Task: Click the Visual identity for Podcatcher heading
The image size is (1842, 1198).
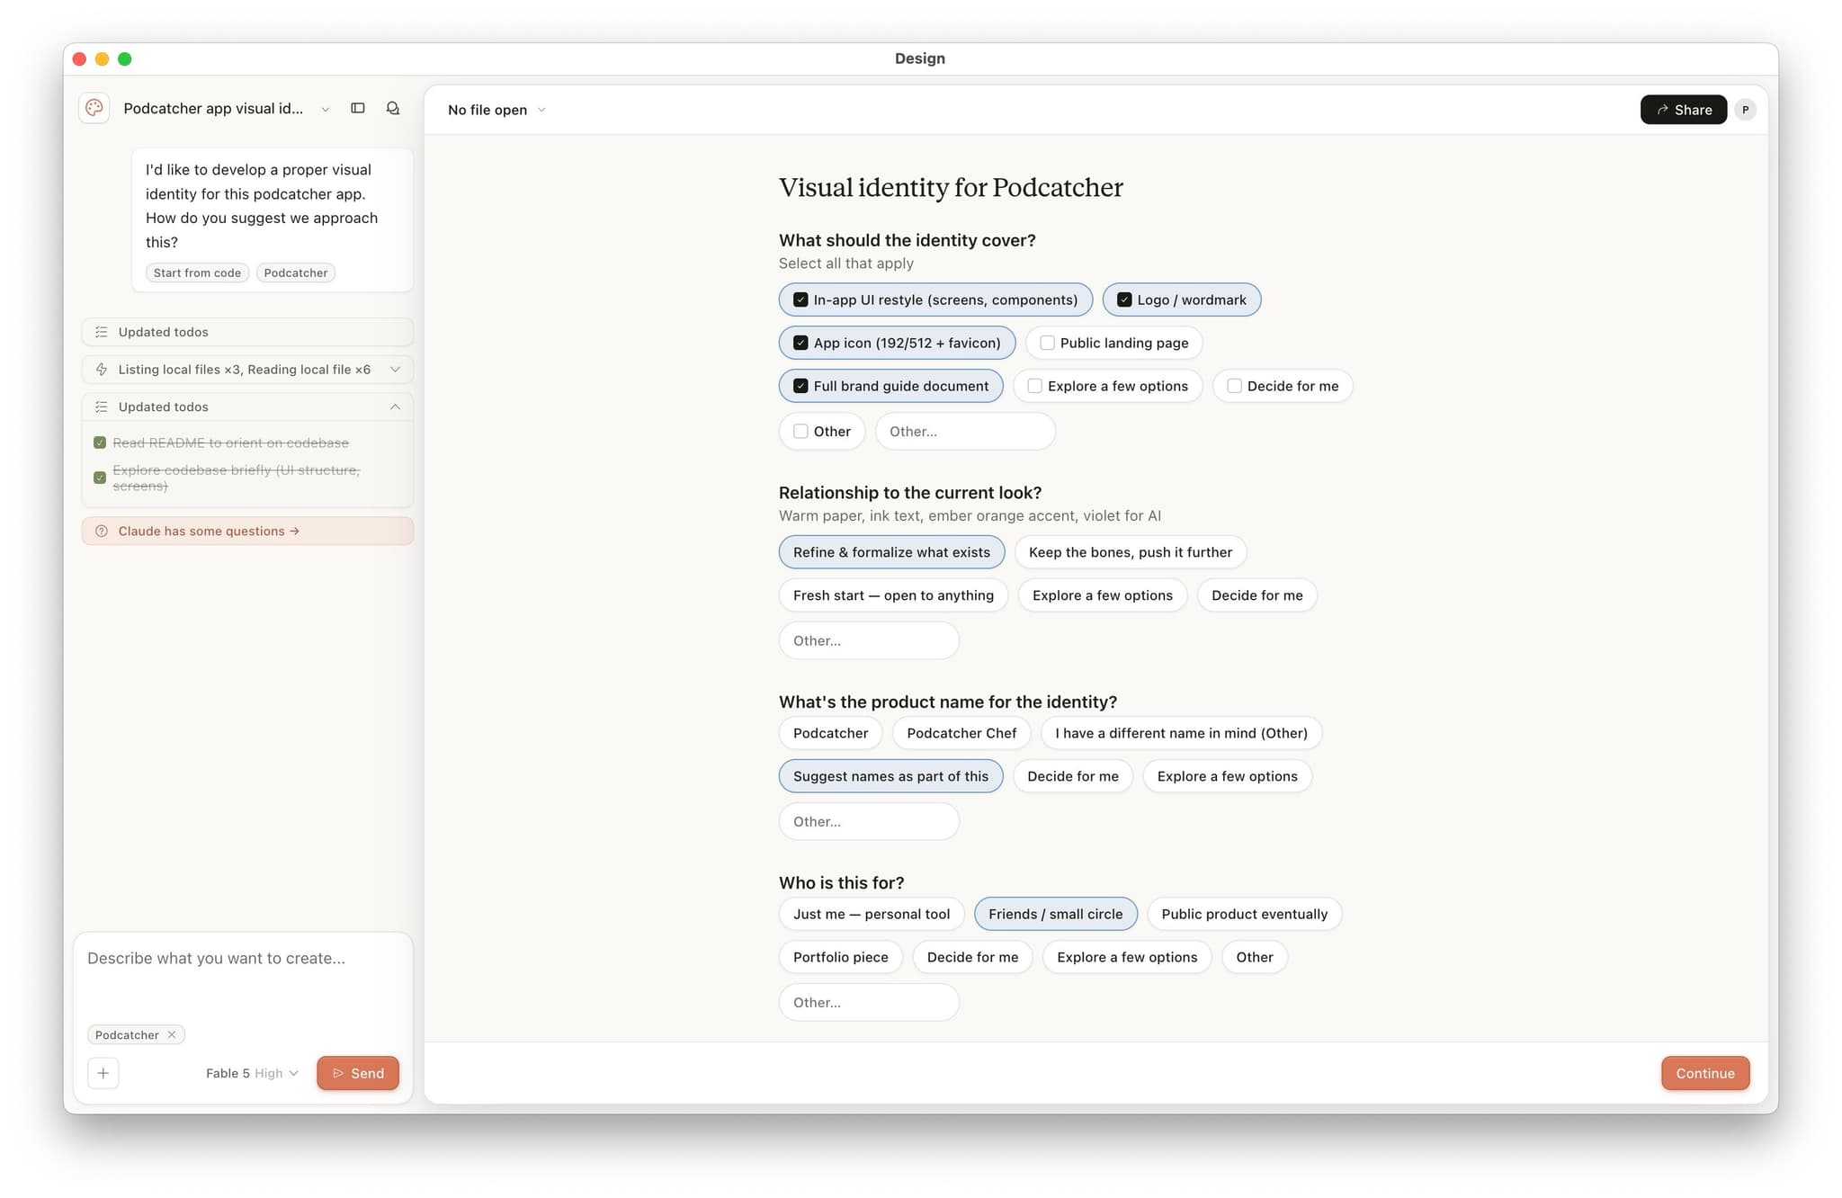Action: pos(951,188)
